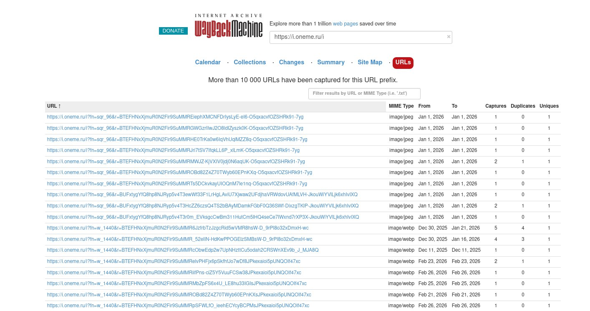This screenshot has width=590, height=311.
Task: Click 'Feb 25, 2026' in the To column
Action: [x=466, y=283]
